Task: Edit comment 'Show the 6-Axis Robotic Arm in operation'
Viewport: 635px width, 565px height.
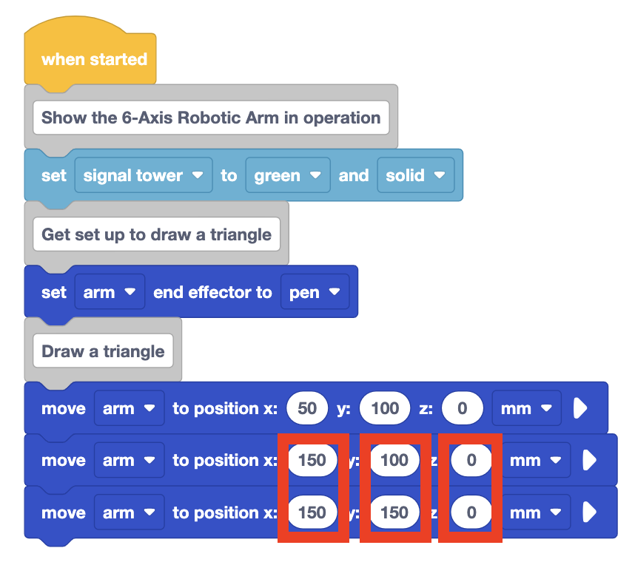Action: 211,118
